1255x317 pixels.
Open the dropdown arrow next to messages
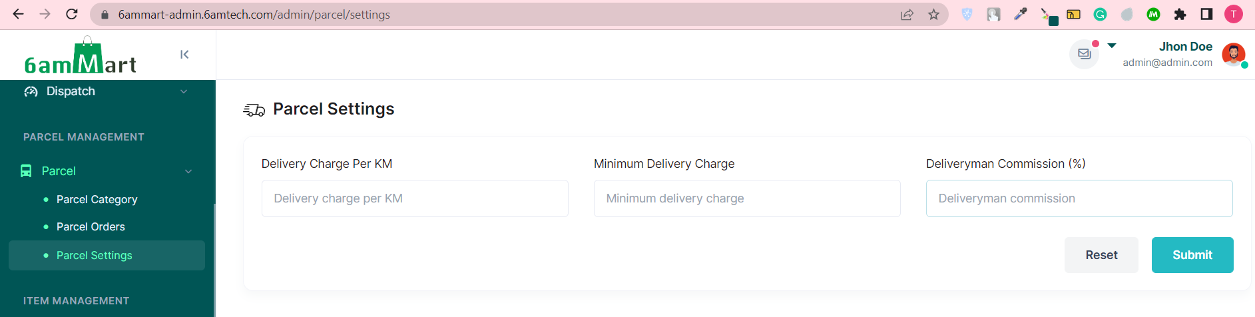coord(1112,45)
